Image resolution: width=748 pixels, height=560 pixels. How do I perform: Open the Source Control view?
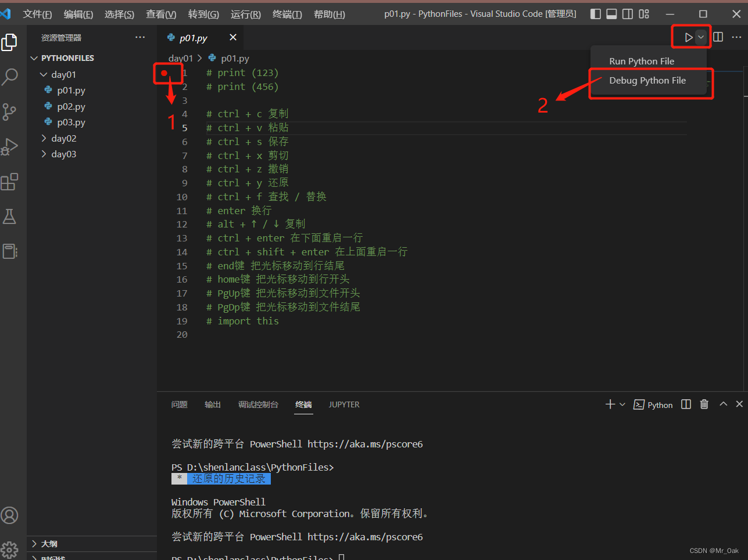10,111
